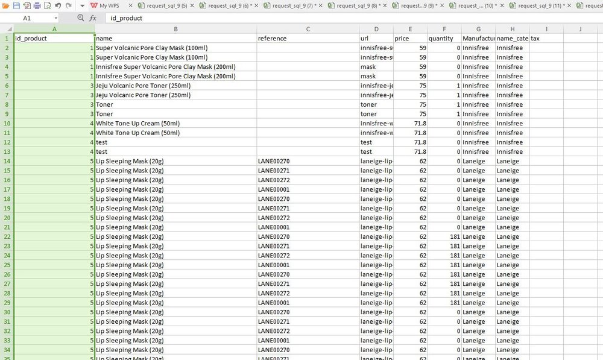Save the workbook with the Save icon

(x=17, y=5)
